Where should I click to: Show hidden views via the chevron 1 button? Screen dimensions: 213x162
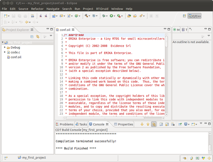tap(191, 29)
